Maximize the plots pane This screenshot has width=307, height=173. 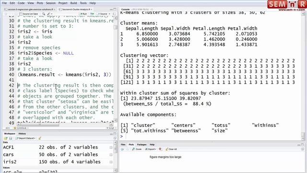pyautogui.click(x=303, y=145)
